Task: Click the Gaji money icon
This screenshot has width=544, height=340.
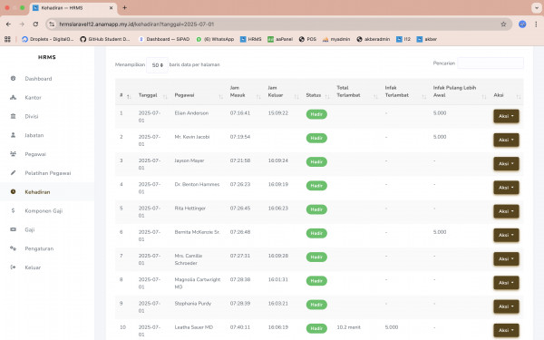Action: (14, 229)
